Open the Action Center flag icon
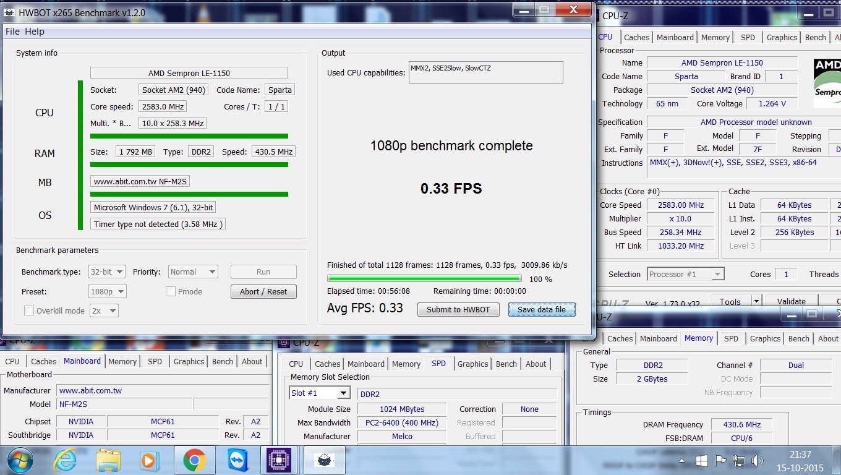This screenshot has height=475, width=841. pos(720,461)
